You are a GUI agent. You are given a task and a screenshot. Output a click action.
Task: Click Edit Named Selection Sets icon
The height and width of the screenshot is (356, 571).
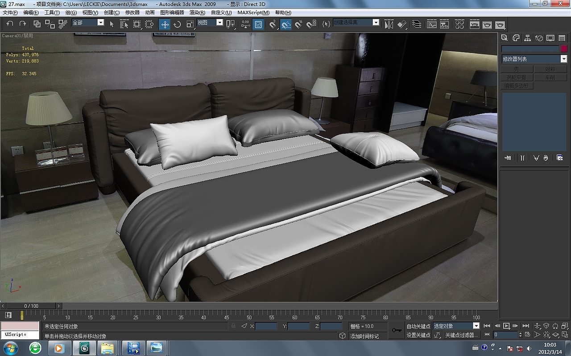(326, 24)
